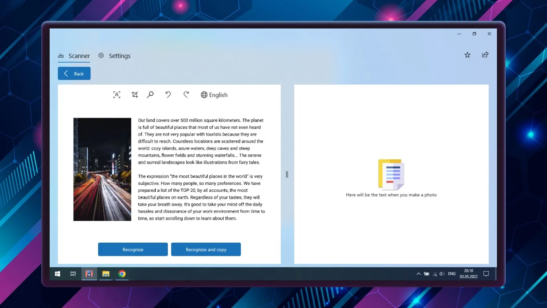Viewport: 547px width, 308px height.
Task: Show hidden system tray icons
Action: click(x=418, y=274)
